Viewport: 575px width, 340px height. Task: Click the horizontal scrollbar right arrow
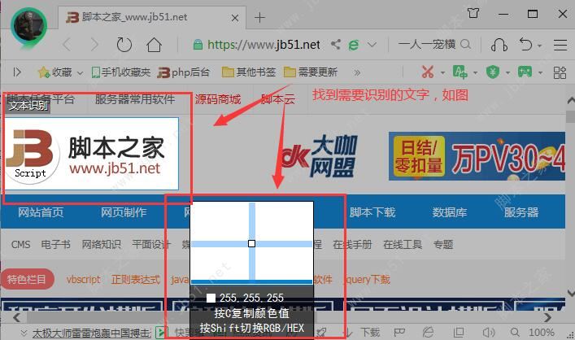[547, 317]
